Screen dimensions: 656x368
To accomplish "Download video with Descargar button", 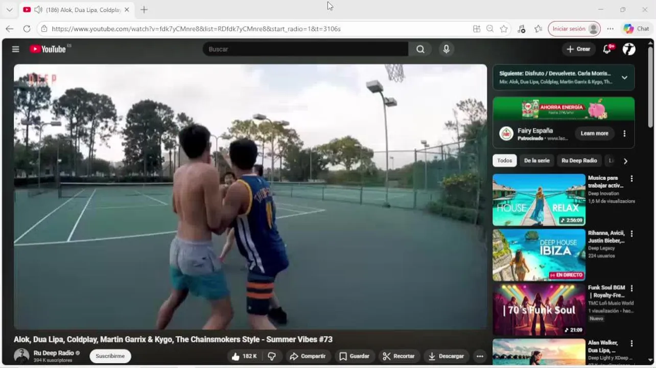I will (447, 356).
